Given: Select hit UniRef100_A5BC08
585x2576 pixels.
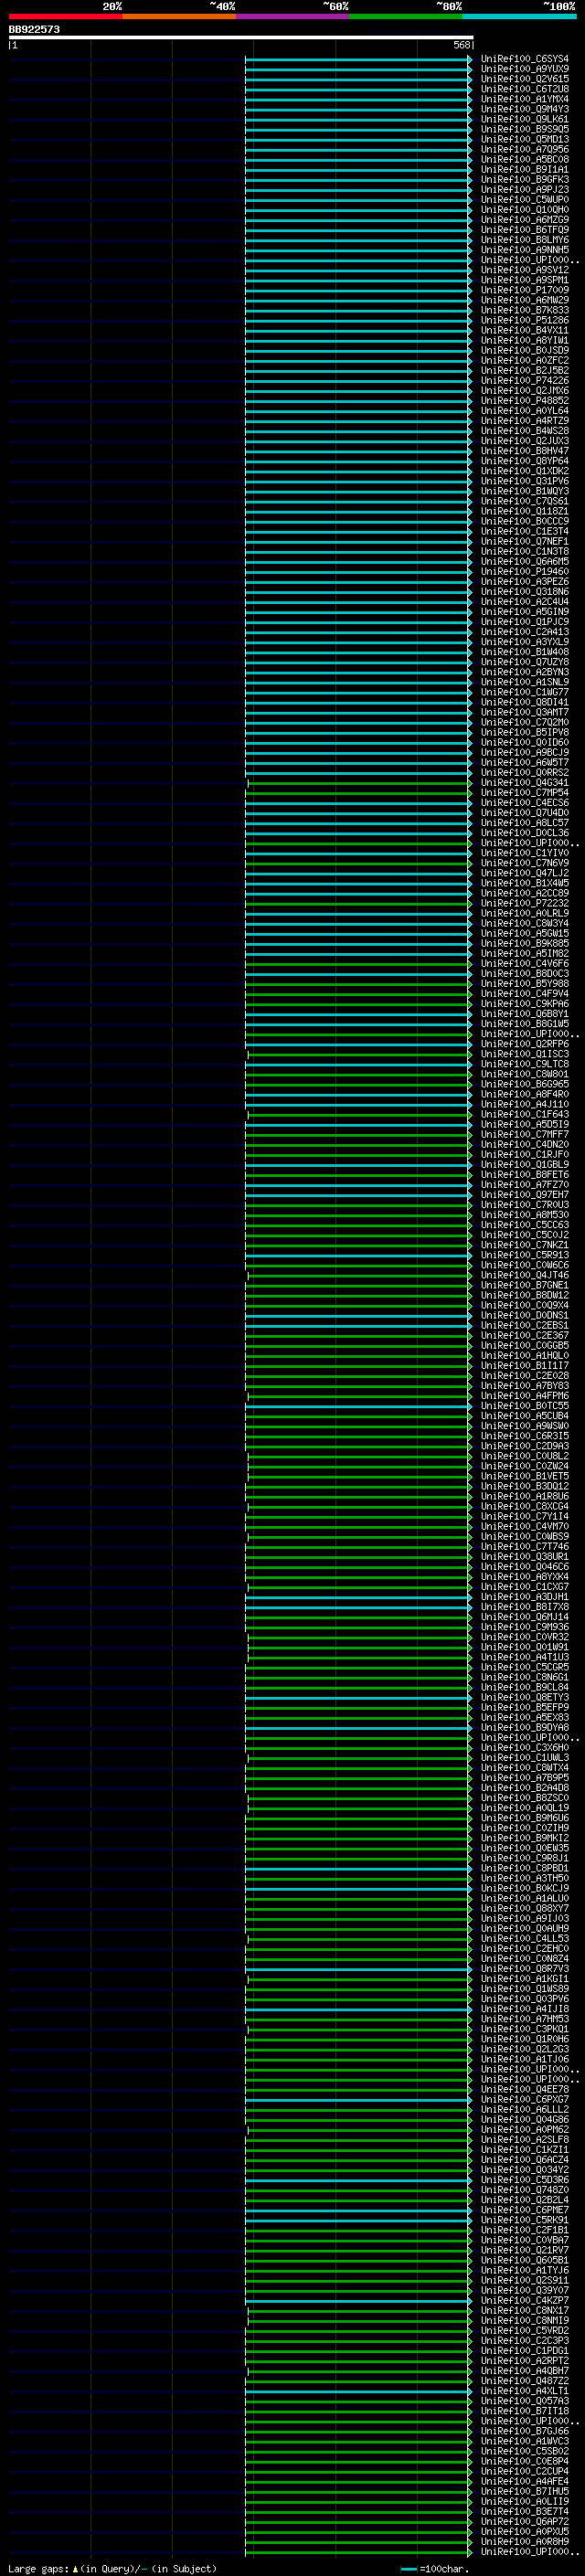Looking at the screenshot, I should [x=525, y=159].
